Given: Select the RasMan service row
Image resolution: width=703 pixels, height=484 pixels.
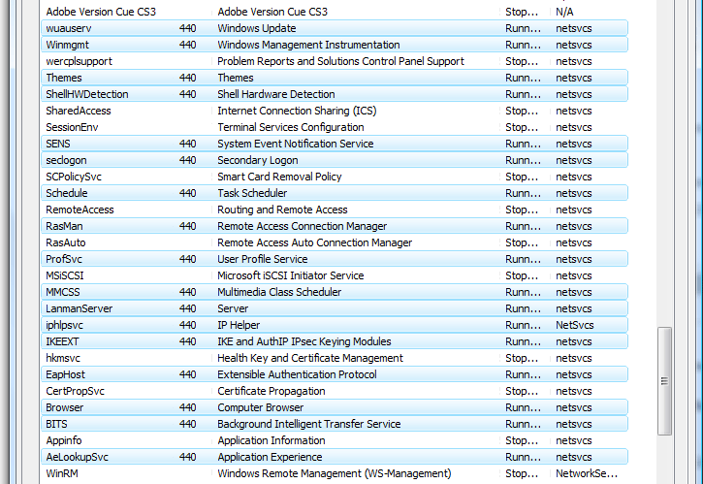Looking at the screenshot, I should click(334, 226).
